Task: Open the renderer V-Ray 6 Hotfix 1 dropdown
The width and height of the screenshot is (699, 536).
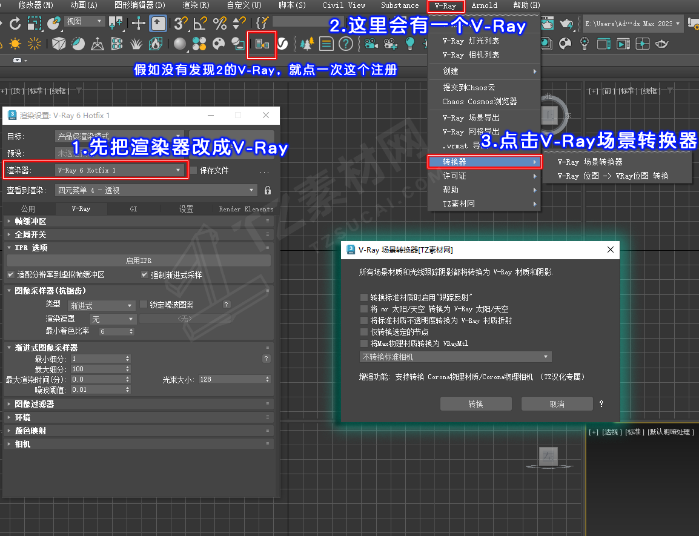Action: pos(119,171)
